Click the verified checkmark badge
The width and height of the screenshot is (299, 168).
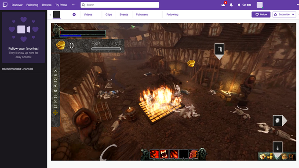[x=74, y=15]
